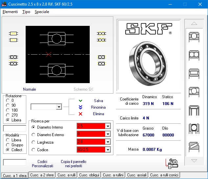Search by Diametro Interno
Viewport: 208px width, 179px height.
click(47, 127)
